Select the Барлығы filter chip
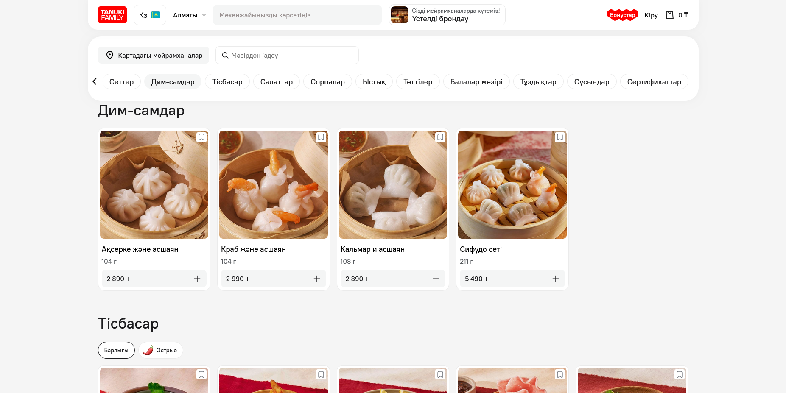 (x=116, y=350)
